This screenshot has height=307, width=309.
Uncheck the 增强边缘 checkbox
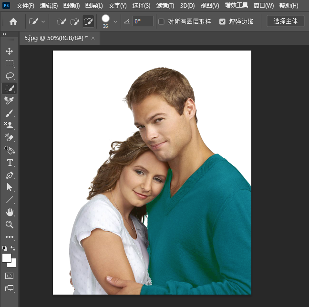[222, 21]
